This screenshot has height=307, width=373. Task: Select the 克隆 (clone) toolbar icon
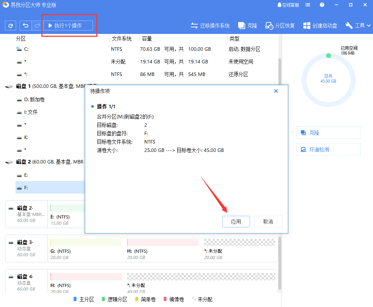pyautogui.click(x=247, y=25)
